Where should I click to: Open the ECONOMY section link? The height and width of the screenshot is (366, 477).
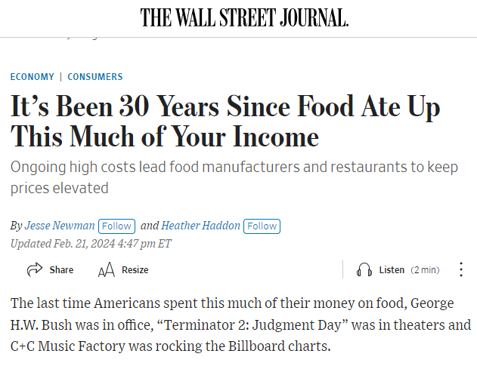pos(33,77)
